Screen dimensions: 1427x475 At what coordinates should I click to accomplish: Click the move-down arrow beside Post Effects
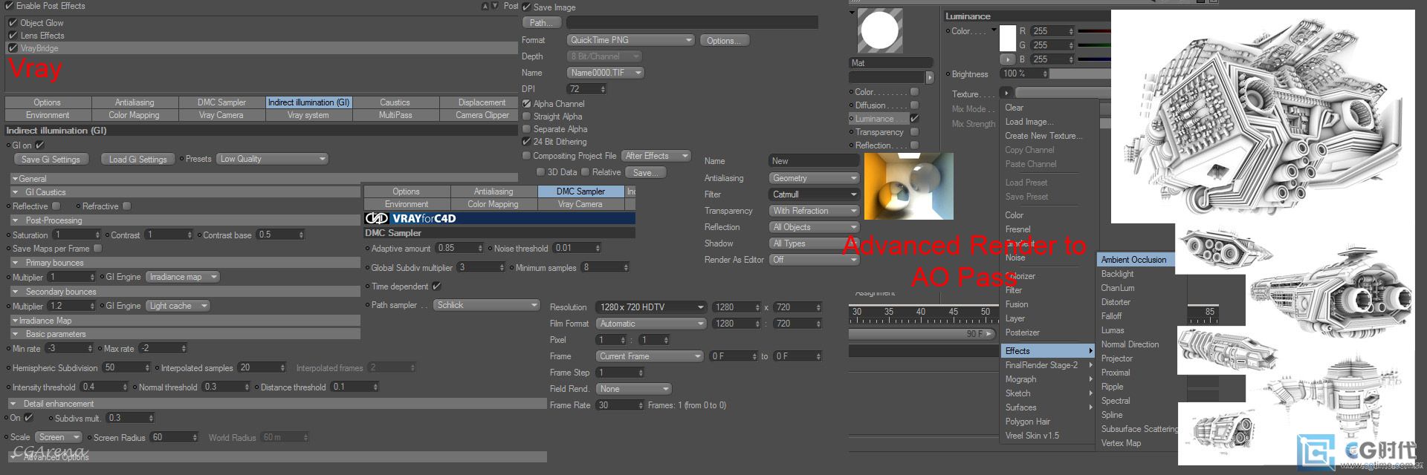pyautogui.click(x=494, y=6)
